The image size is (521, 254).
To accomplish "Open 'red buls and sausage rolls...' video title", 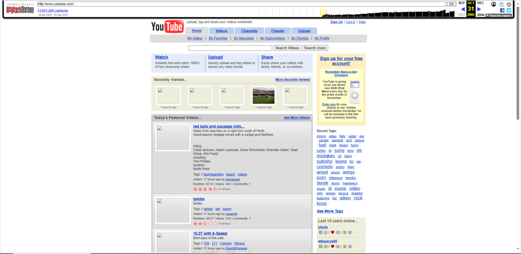I will pyautogui.click(x=219, y=126).
